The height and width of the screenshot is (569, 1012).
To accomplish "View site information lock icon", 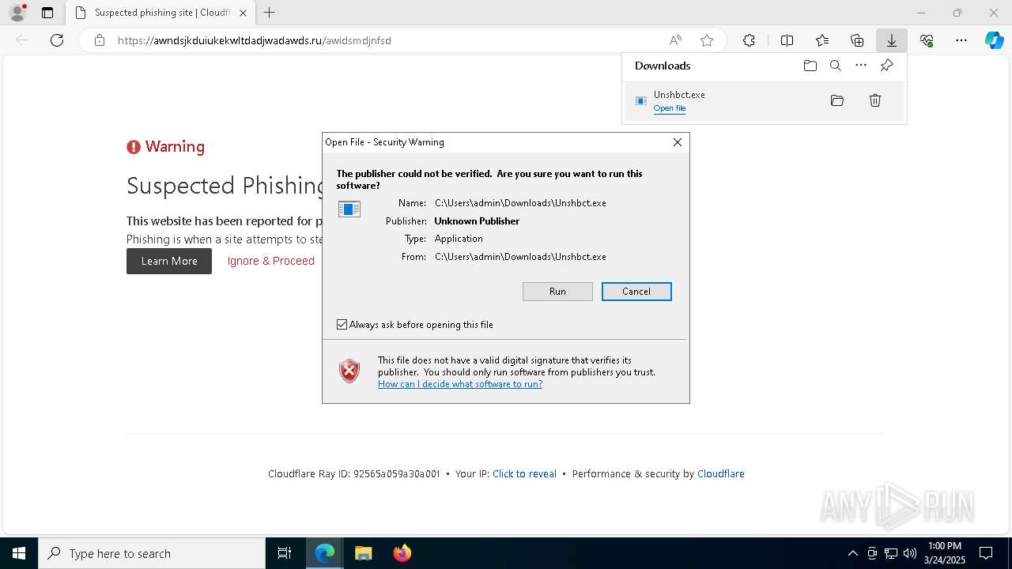I will point(100,40).
